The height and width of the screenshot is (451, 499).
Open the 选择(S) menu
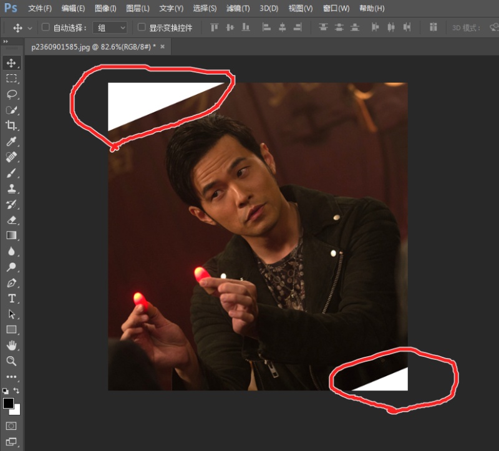point(205,8)
